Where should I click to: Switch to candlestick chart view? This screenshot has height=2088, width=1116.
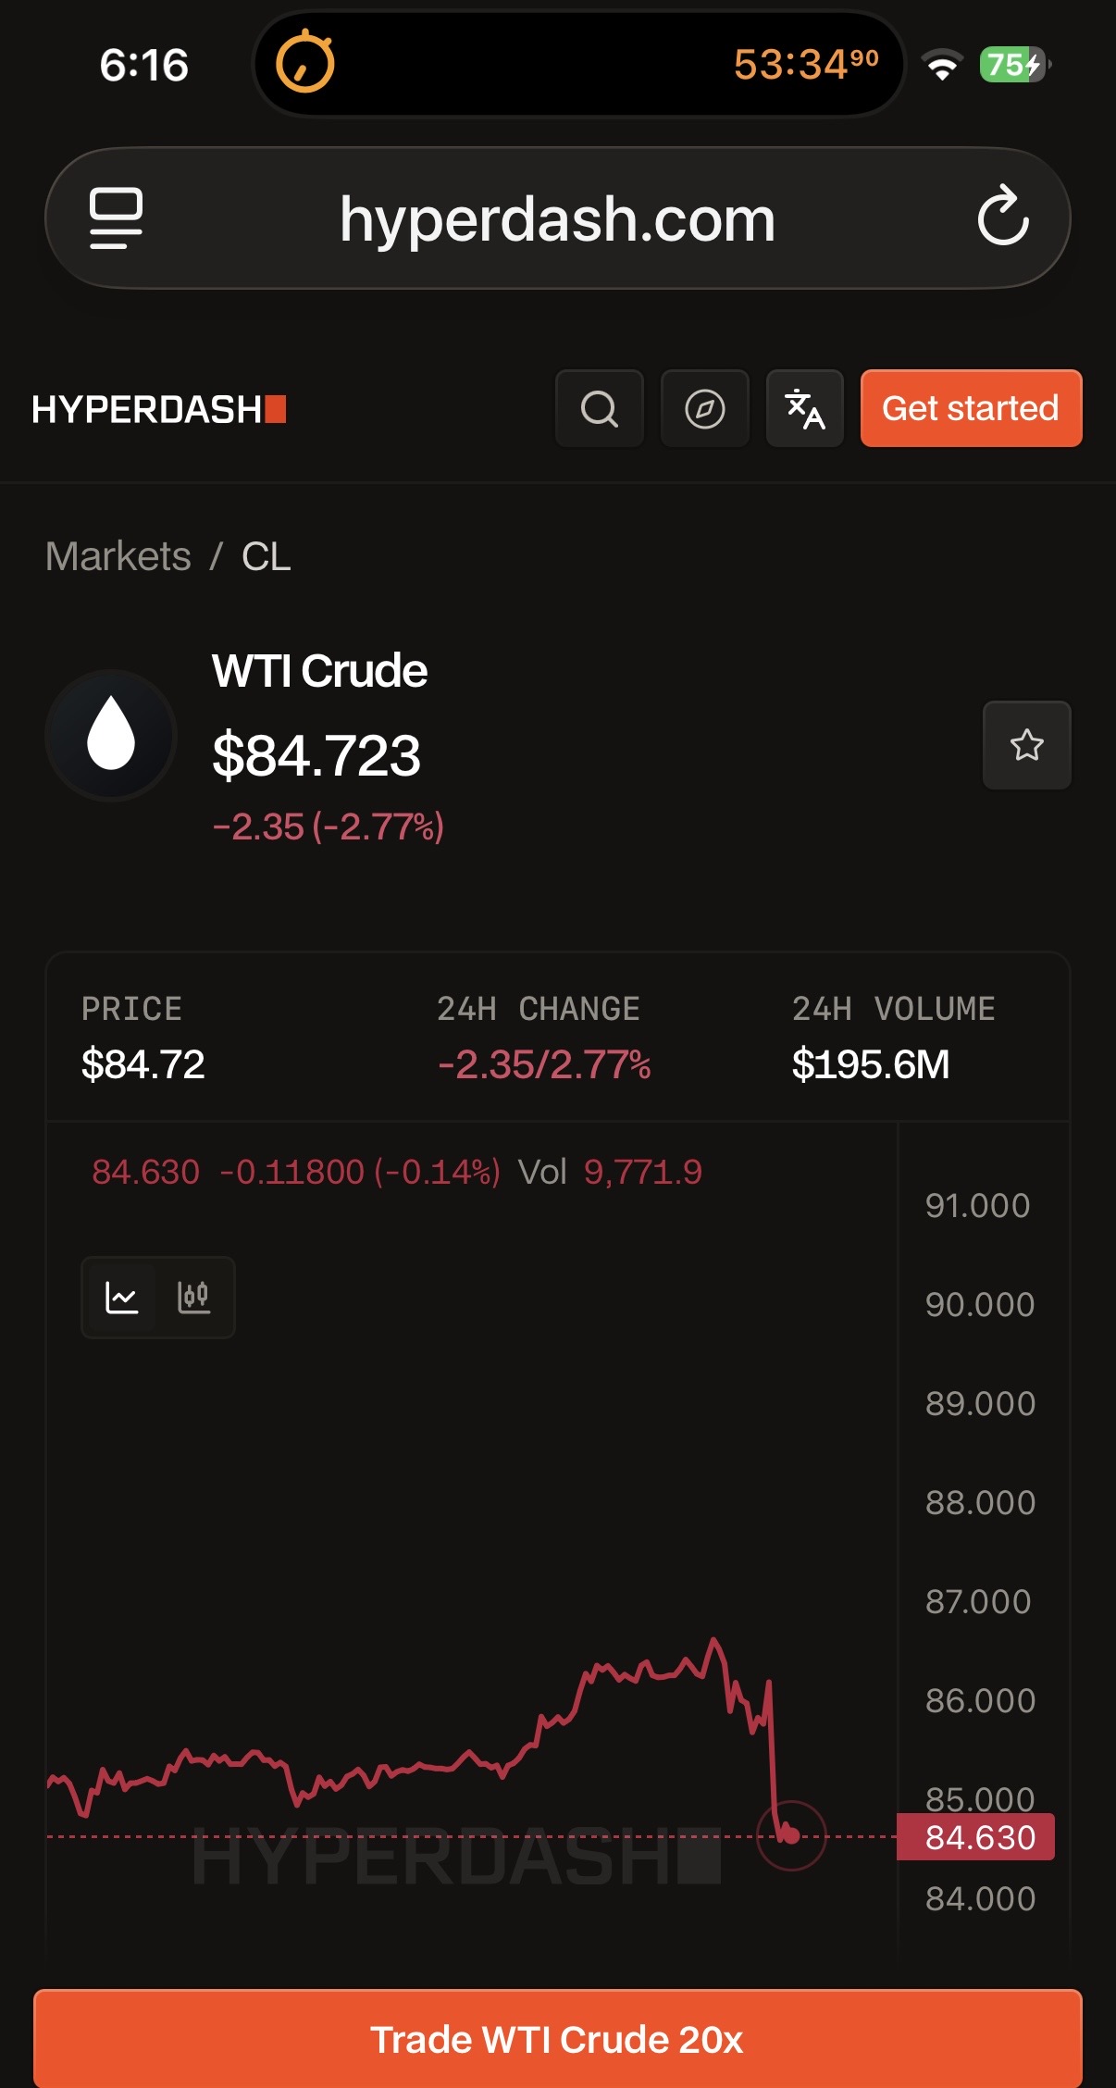click(193, 1297)
